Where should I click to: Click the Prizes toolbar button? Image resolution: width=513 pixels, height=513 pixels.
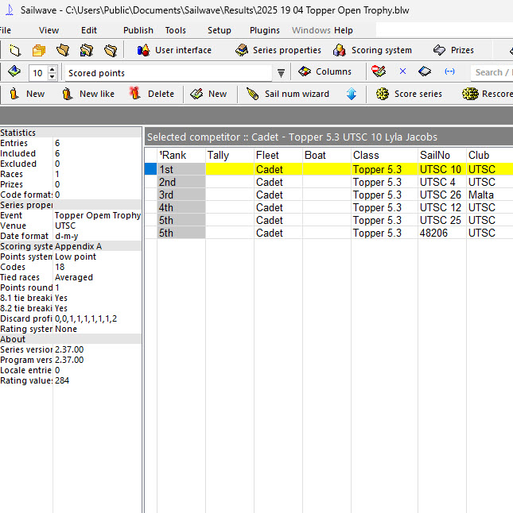(453, 51)
